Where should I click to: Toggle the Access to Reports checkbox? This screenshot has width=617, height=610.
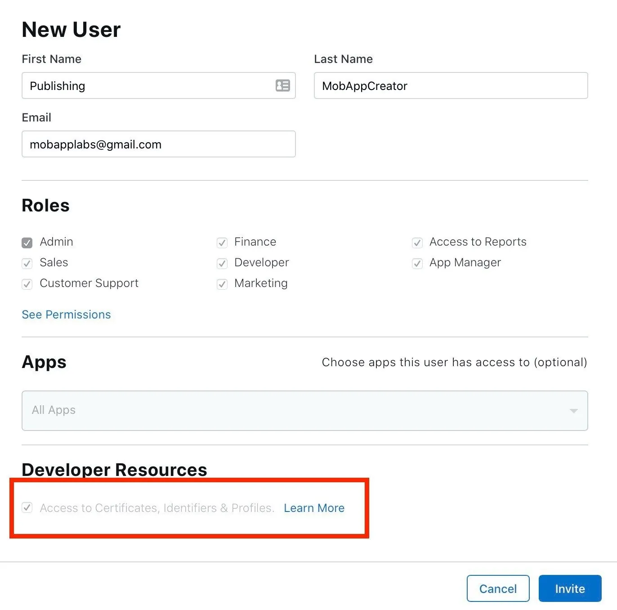[x=417, y=243]
